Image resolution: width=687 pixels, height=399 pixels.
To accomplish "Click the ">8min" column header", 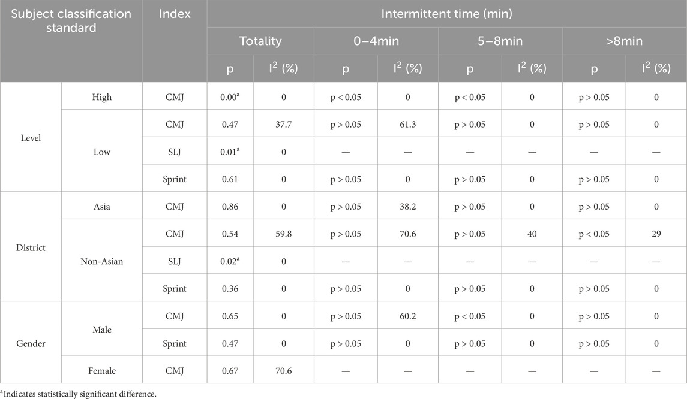I will [x=625, y=42].
